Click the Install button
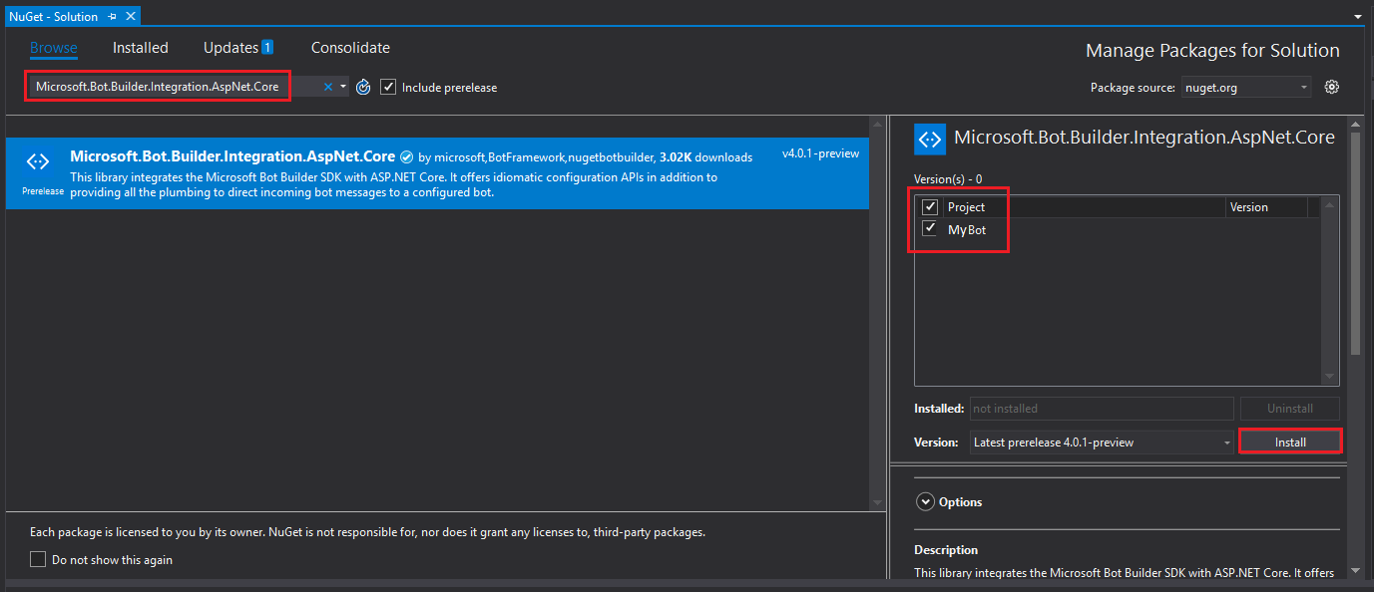This screenshot has width=1374, height=592. [x=1289, y=441]
